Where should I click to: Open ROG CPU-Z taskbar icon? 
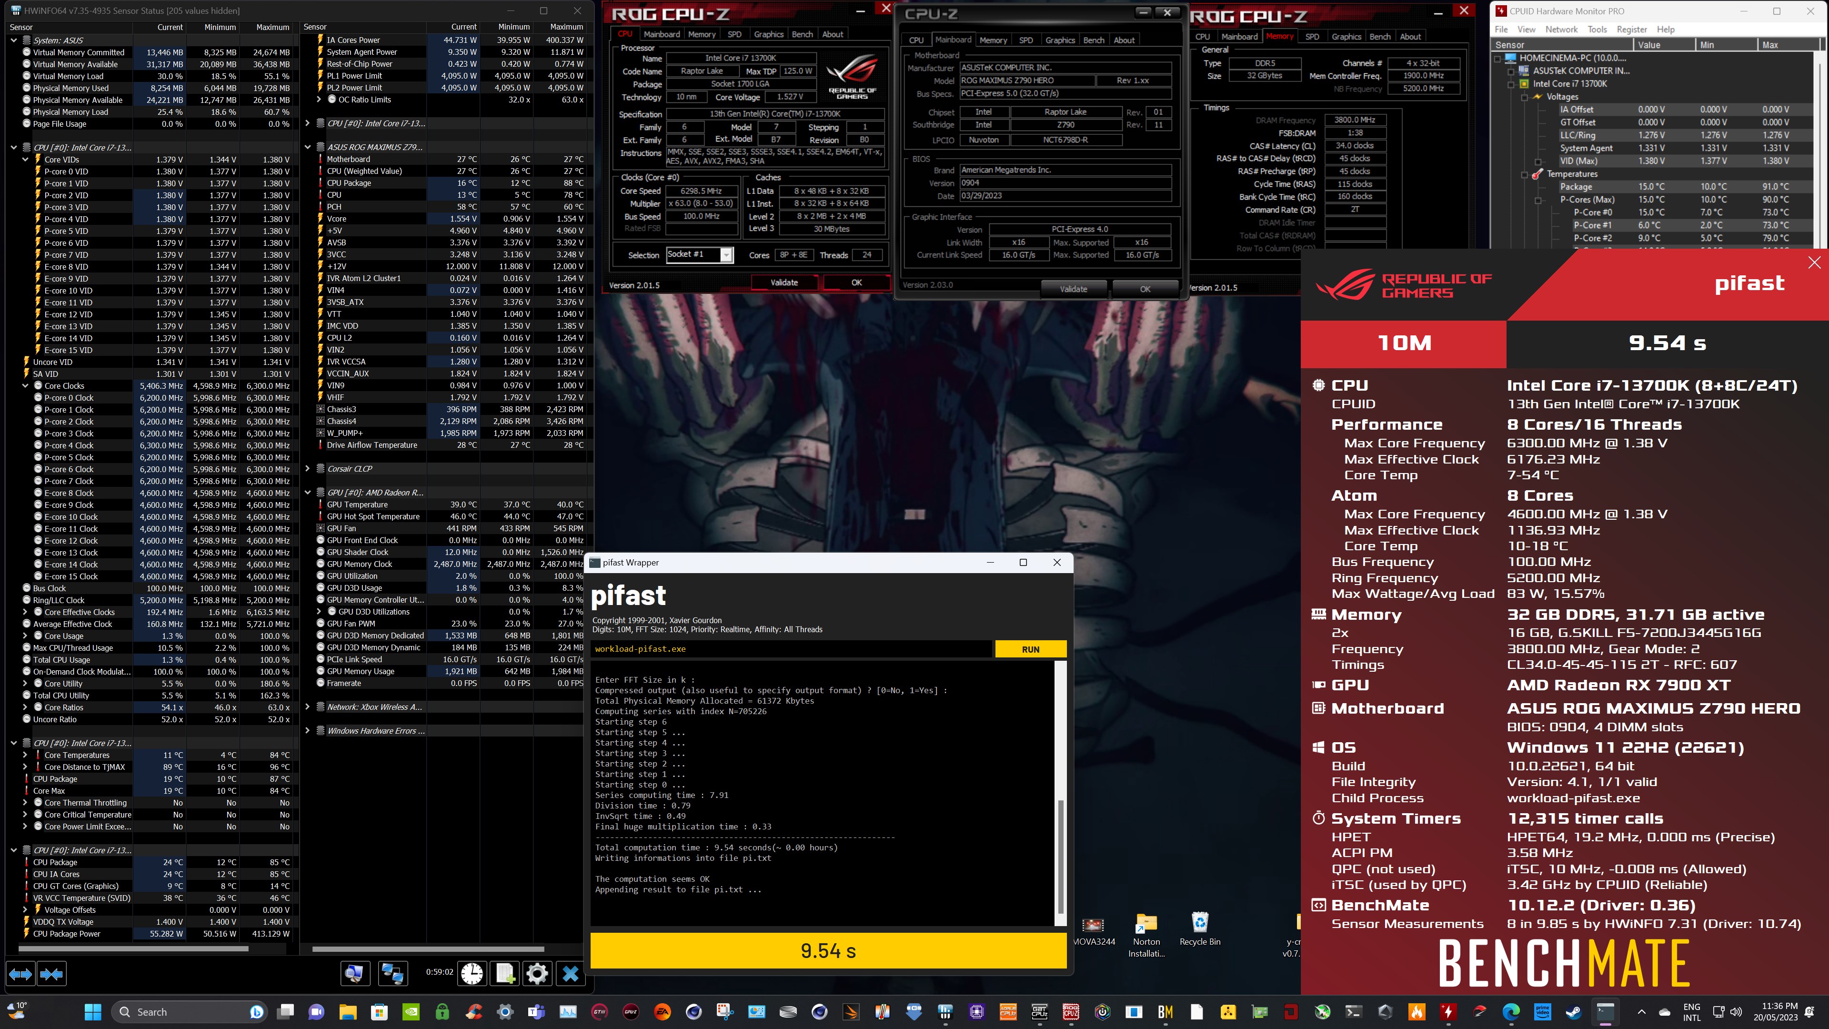coord(1071,1012)
